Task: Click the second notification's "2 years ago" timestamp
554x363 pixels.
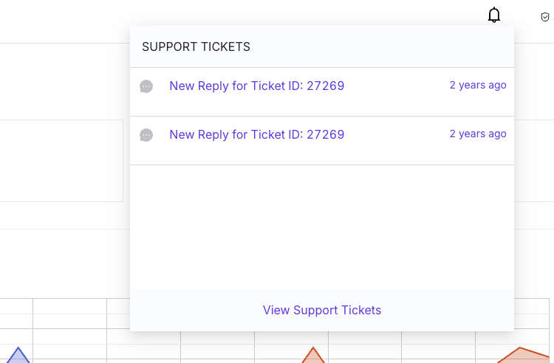Action: pos(478,134)
